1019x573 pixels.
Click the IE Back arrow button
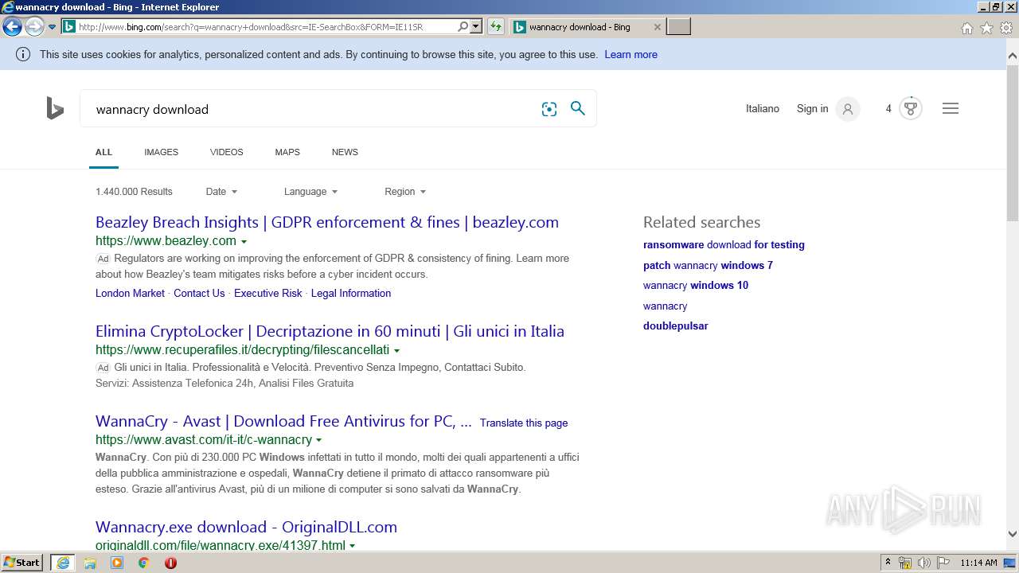click(12, 27)
